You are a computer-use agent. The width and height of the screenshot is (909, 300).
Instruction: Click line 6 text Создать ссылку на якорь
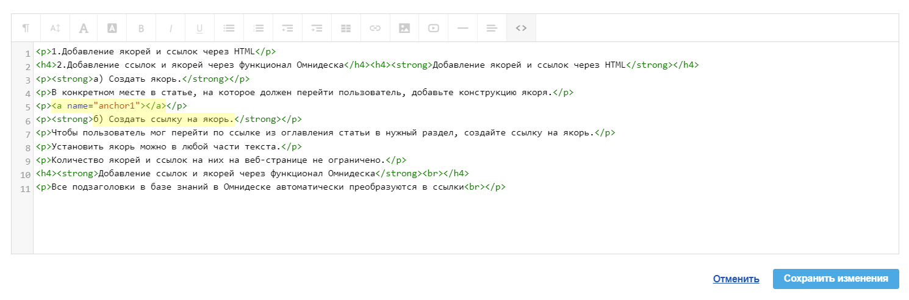coord(163,119)
